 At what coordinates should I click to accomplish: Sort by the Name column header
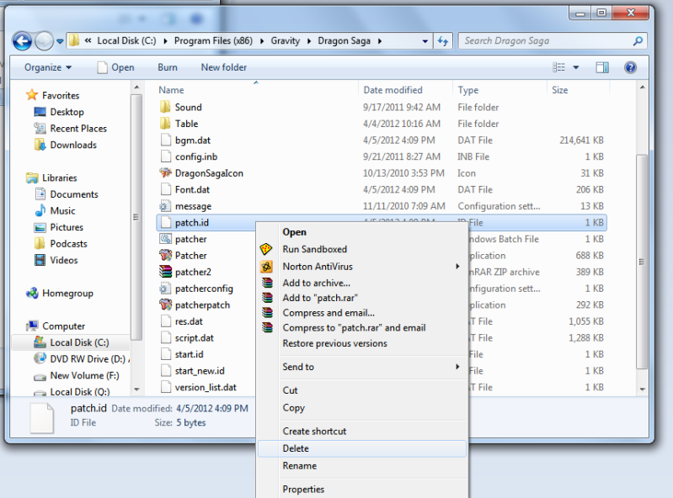point(171,90)
